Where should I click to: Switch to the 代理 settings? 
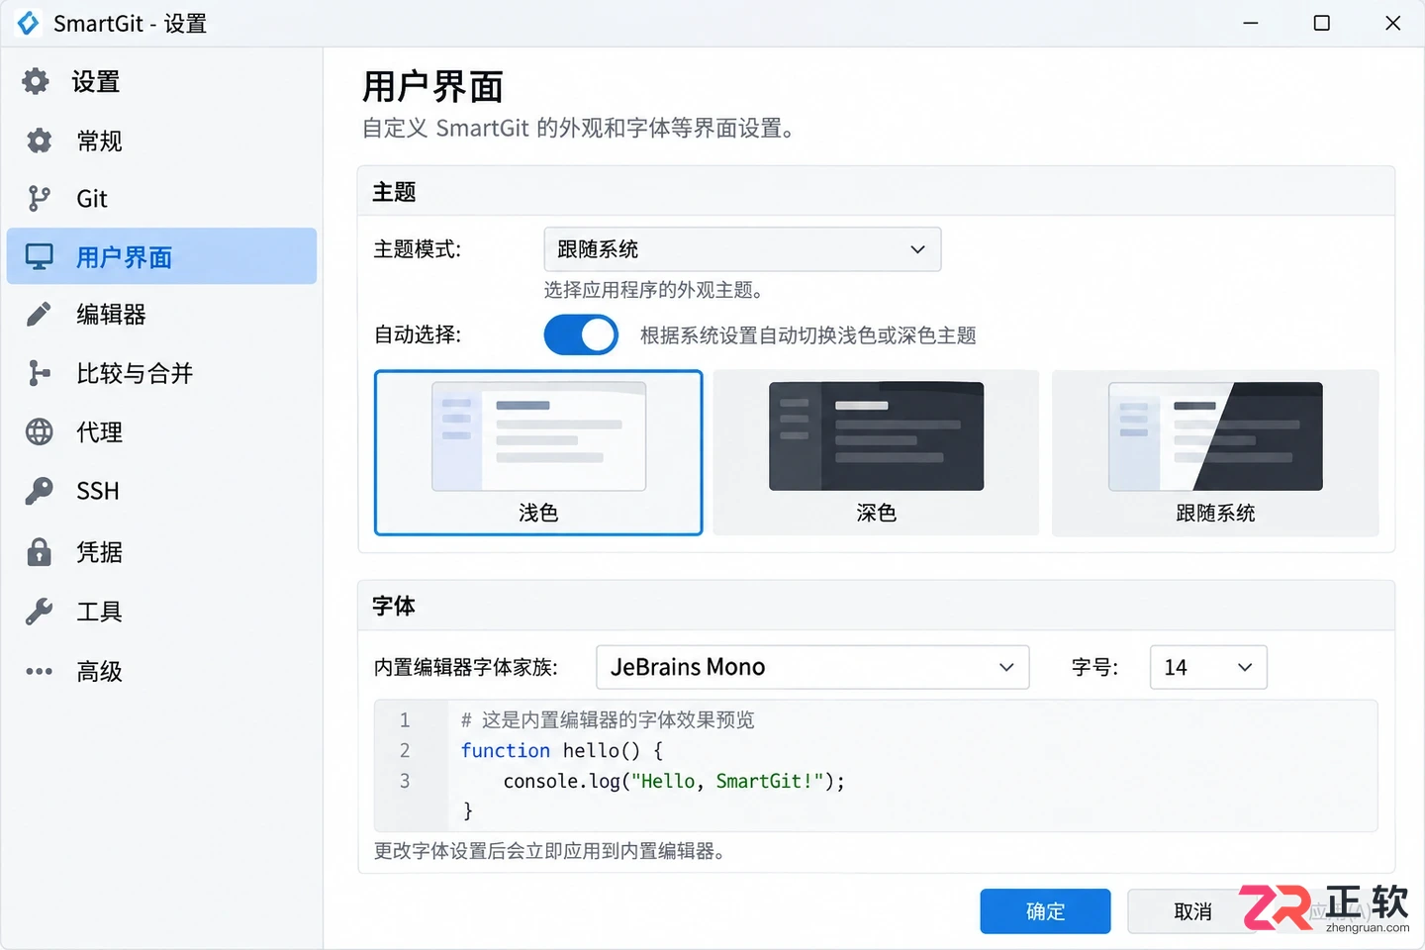[x=161, y=431]
